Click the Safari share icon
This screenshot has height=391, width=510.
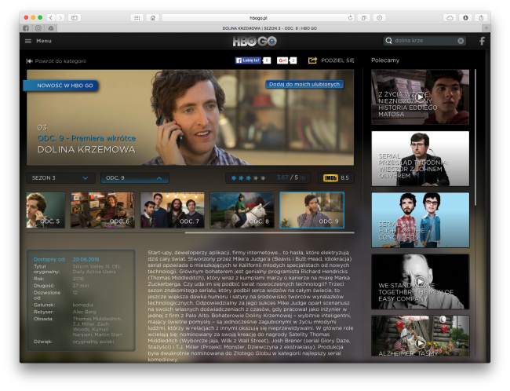481,18
